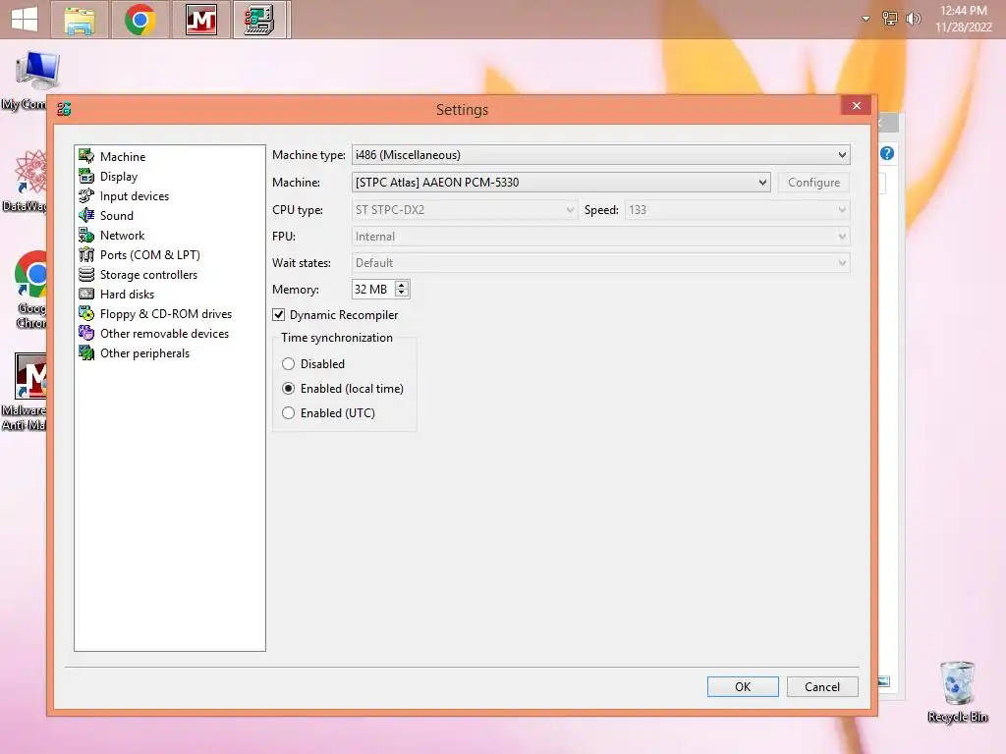Viewport: 1006px width, 754px height.
Task: Open Malwarebytes from taskbar
Action: click(200, 20)
